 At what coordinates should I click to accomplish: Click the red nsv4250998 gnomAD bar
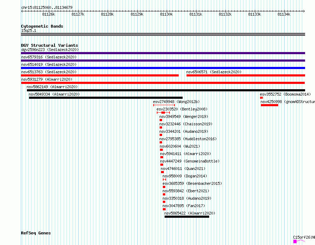pyautogui.click(x=269, y=105)
